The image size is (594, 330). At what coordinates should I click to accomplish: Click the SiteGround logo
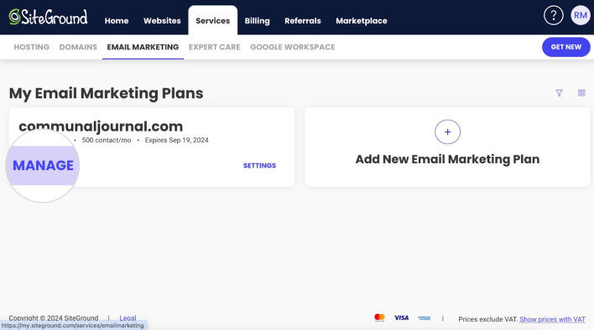point(48,17)
